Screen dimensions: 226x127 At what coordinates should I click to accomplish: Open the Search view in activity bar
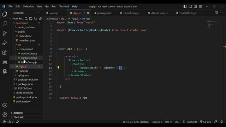pos(5,24)
